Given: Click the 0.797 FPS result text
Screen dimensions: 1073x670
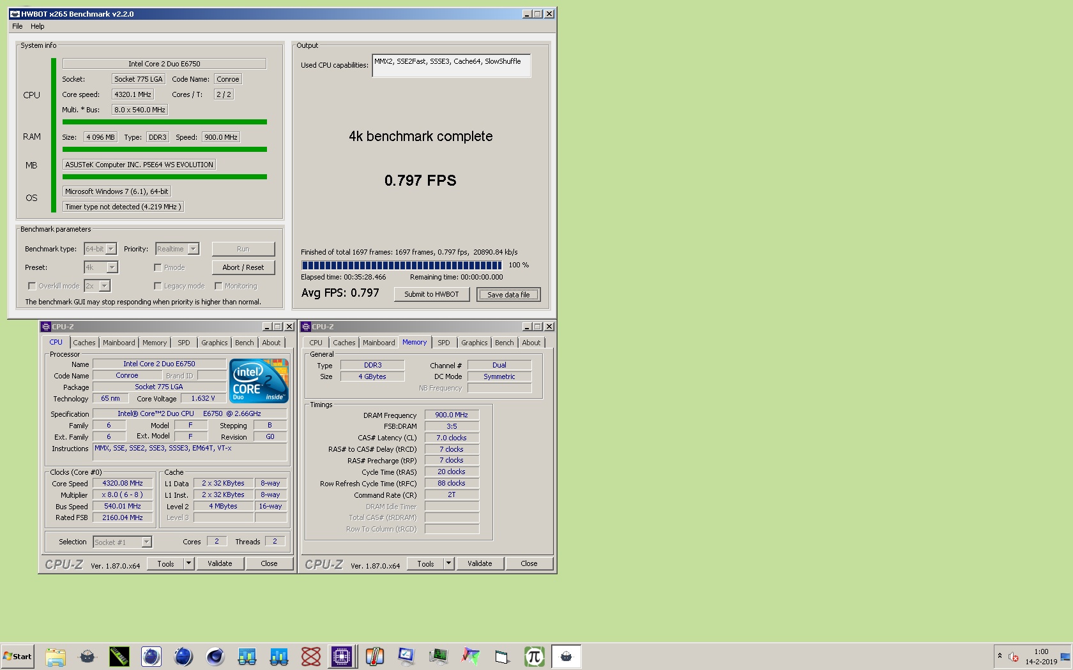Looking at the screenshot, I should pos(420,181).
